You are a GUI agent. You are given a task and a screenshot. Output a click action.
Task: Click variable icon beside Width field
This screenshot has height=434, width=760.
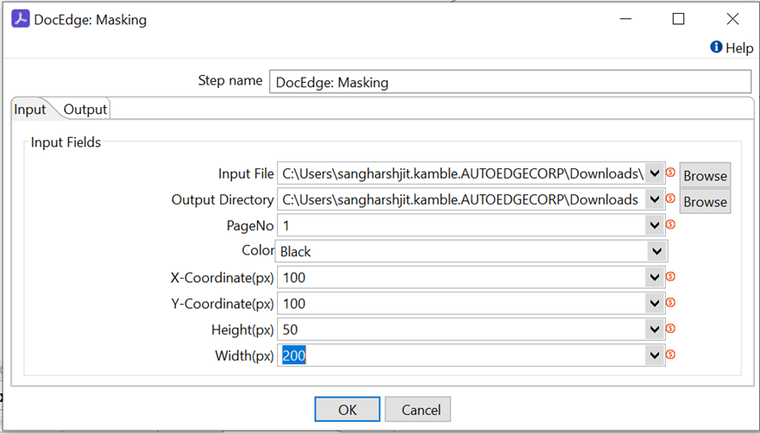click(x=670, y=355)
